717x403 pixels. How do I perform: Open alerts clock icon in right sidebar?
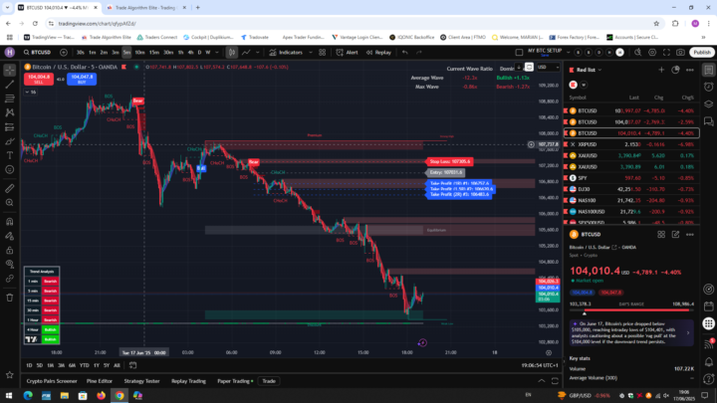708,87
